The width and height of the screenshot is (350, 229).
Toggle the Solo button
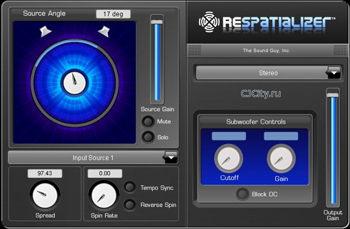click(148, 137)
